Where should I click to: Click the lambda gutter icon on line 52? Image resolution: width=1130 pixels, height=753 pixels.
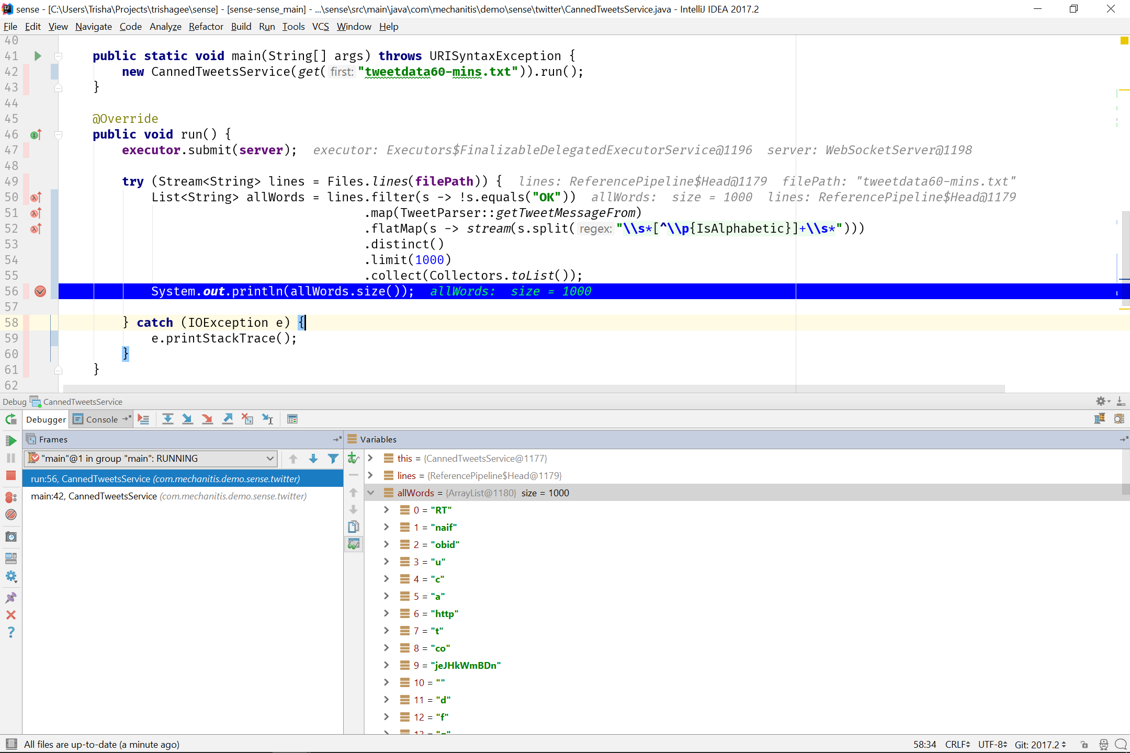click(36, 229)
